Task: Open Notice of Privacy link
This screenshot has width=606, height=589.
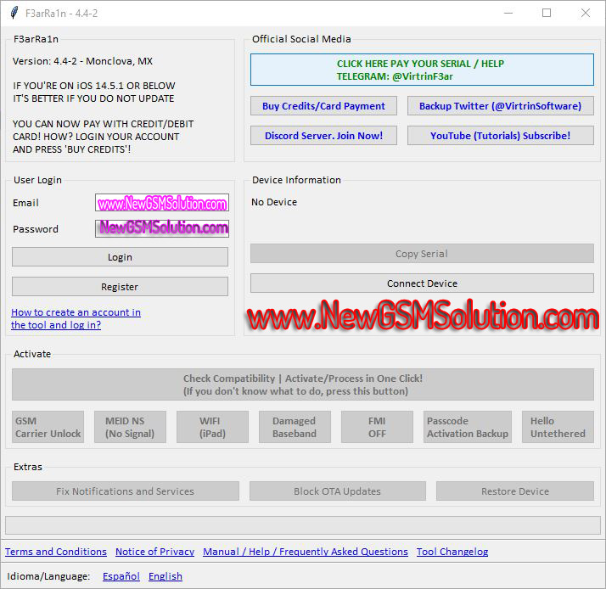Action: [154, 552]
